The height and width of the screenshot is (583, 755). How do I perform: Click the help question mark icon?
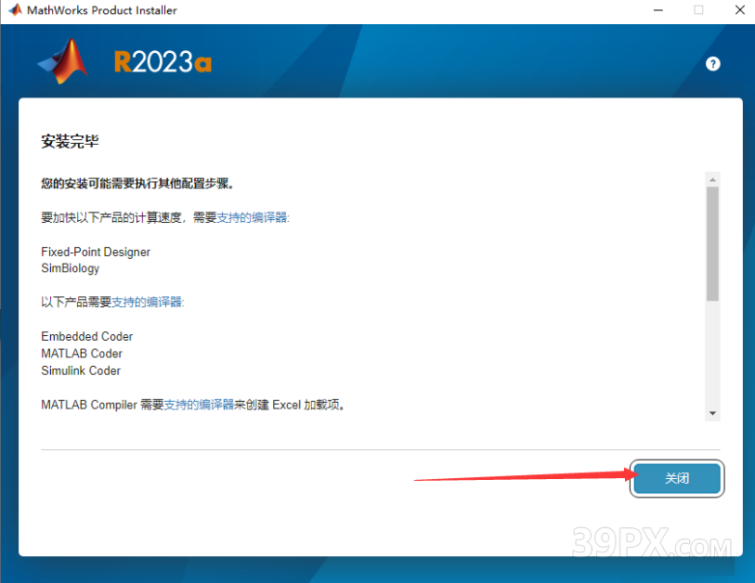pyautogui.click(x=712, y=63)
